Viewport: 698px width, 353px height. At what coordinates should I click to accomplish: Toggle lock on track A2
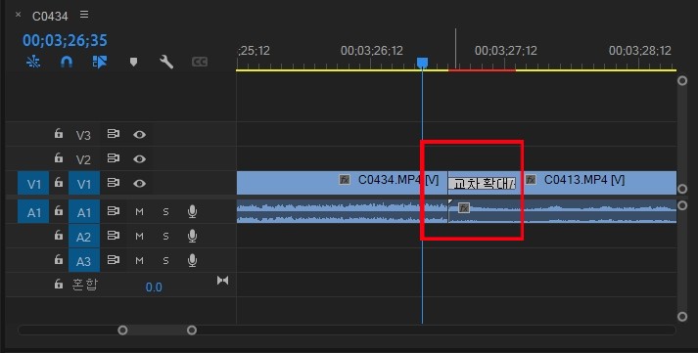(x=59, y=236)
